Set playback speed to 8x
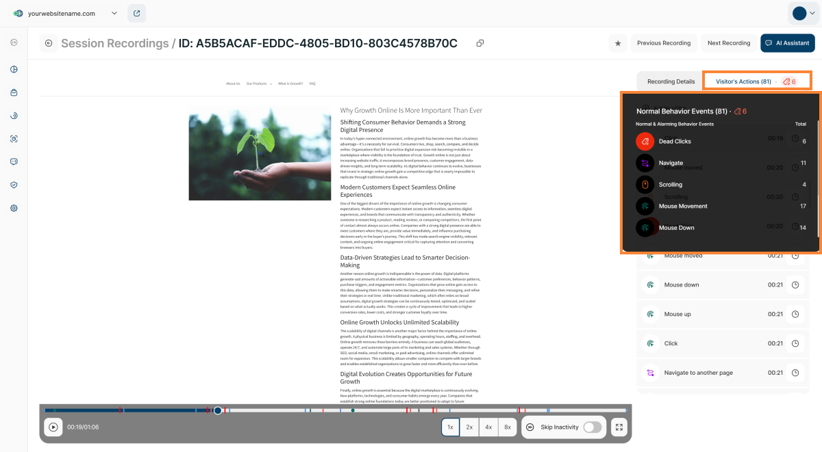The width and height of the screenshot is (822, 452). point(507,427)
